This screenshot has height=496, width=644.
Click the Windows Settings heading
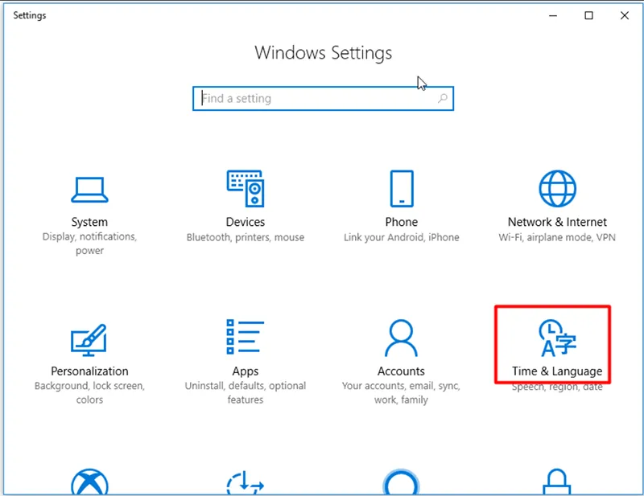(x=324, y=53)
